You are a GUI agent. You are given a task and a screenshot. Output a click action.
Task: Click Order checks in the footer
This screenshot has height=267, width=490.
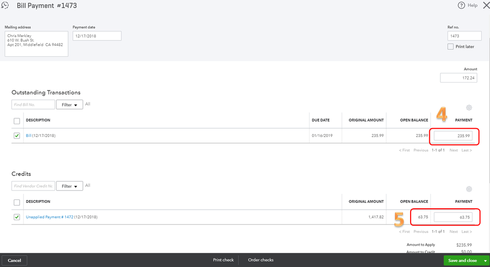[260, 260]
